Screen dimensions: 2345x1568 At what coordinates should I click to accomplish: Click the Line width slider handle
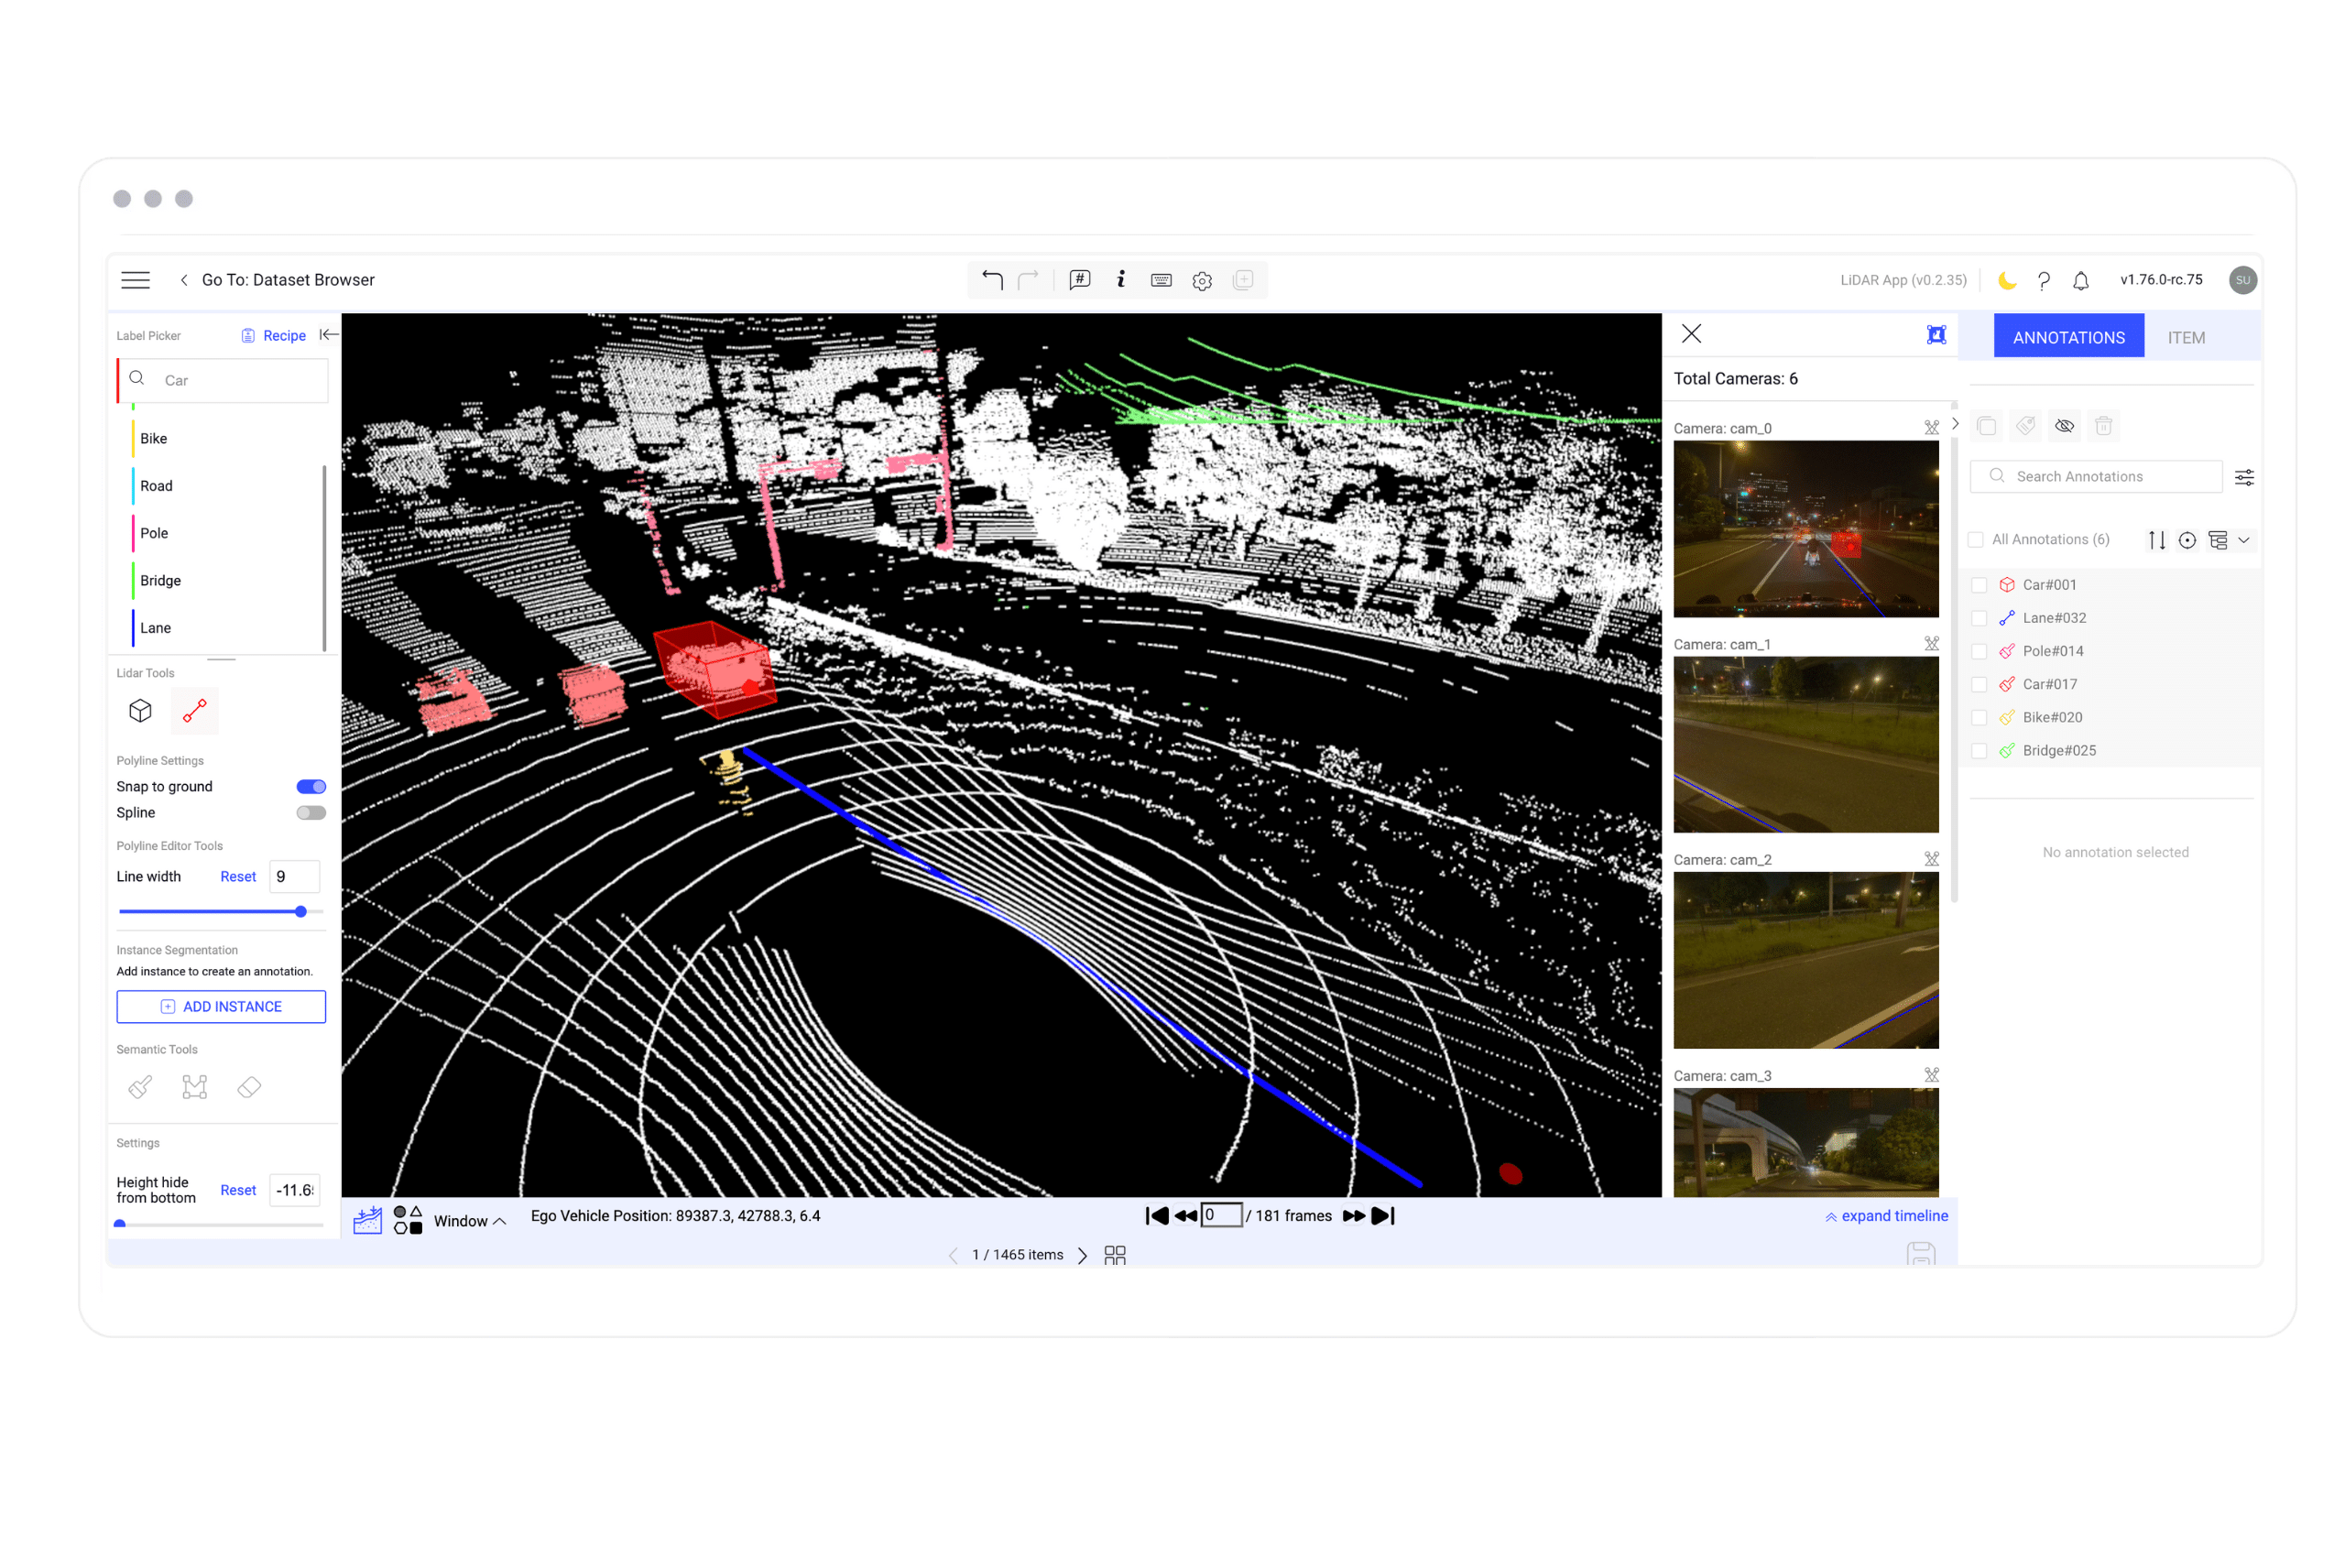coord(300,911)
